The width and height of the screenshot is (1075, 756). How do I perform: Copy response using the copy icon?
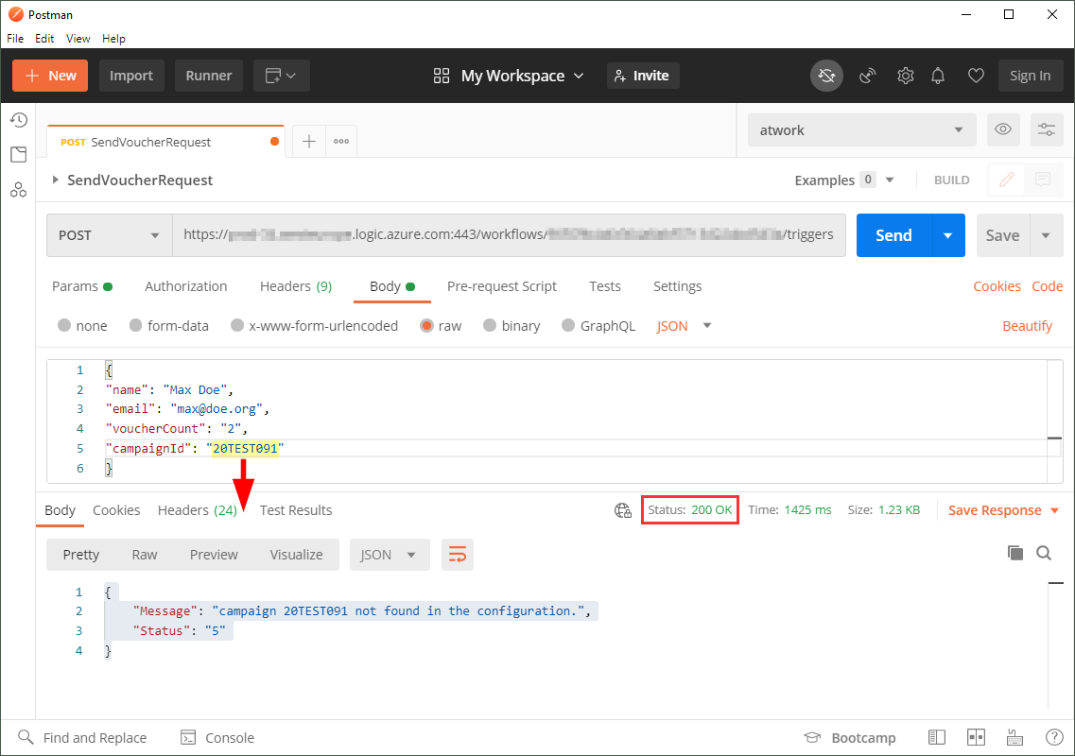[x=1015, y=553]
